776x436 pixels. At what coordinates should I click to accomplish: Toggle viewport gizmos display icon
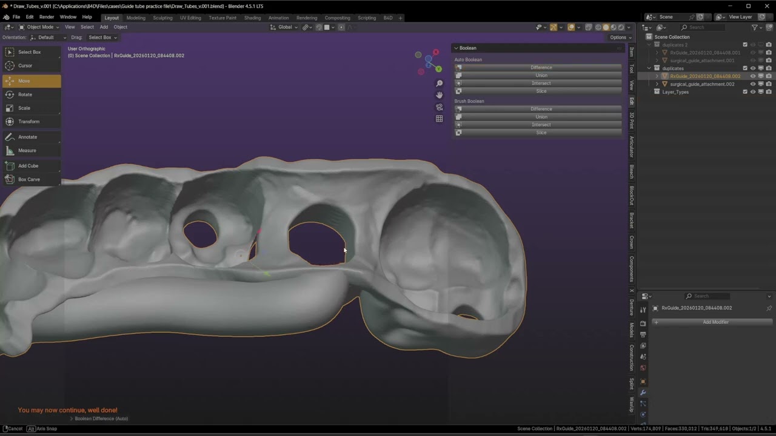tap(554, 27)
